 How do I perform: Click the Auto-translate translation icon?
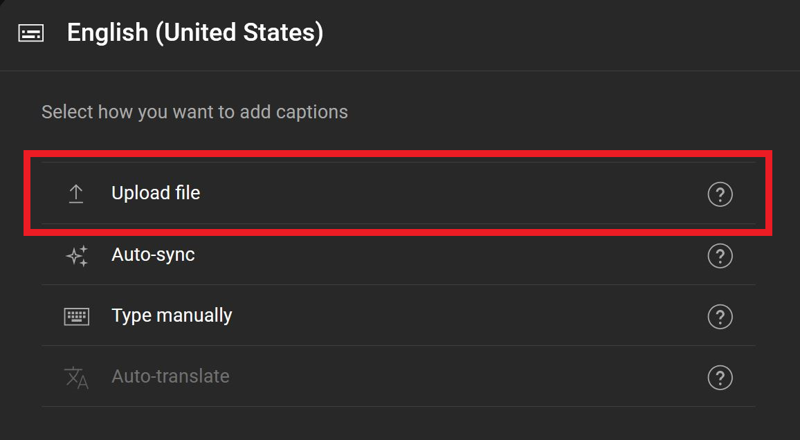[76, 377]
